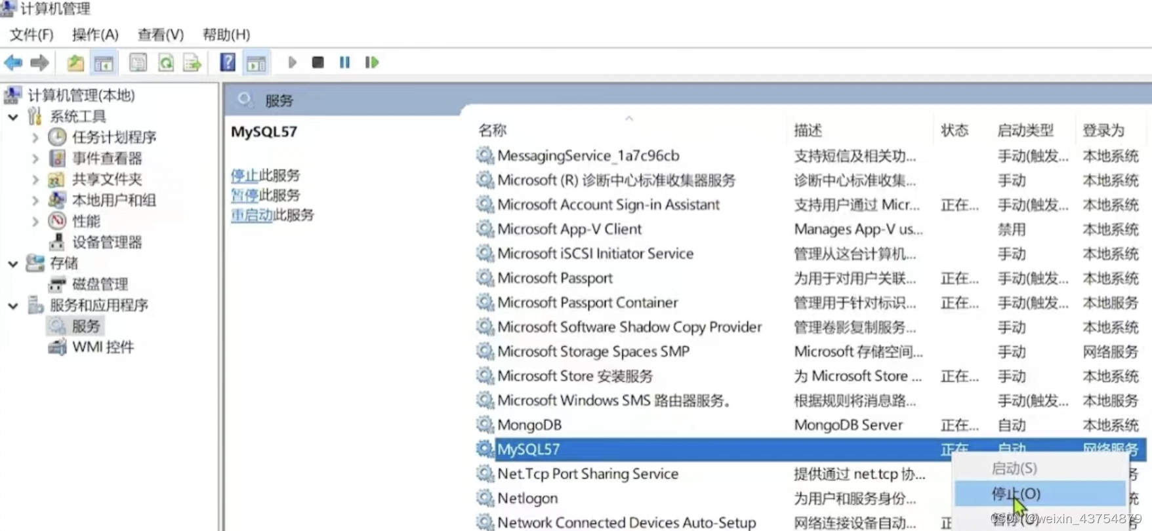Open the Help question mark icon
This screenshot has width=1152, height=531.
[x=228, y=63]
